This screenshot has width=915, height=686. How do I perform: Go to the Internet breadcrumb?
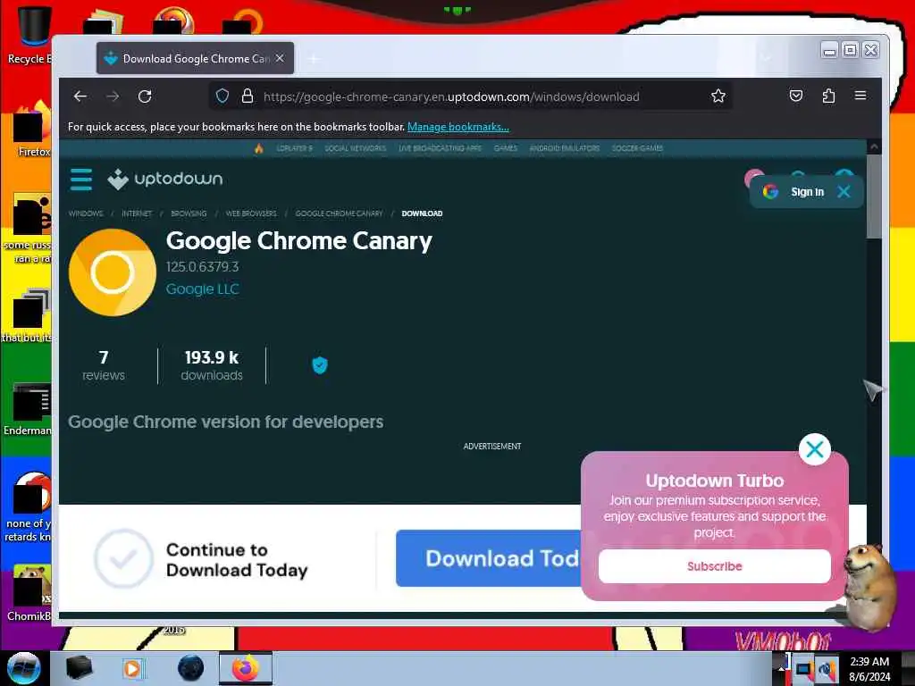(x=137, y=213)
